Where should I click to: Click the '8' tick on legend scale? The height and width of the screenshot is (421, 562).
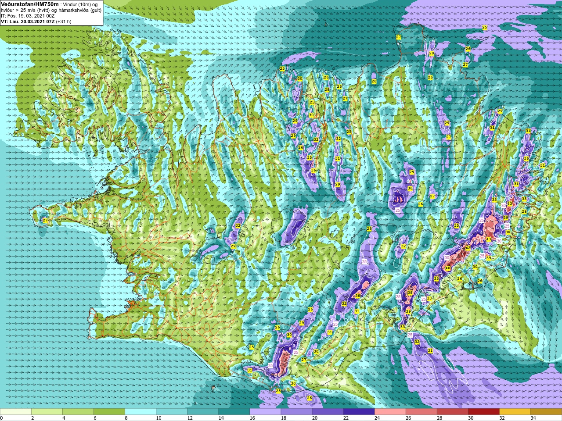126,418
